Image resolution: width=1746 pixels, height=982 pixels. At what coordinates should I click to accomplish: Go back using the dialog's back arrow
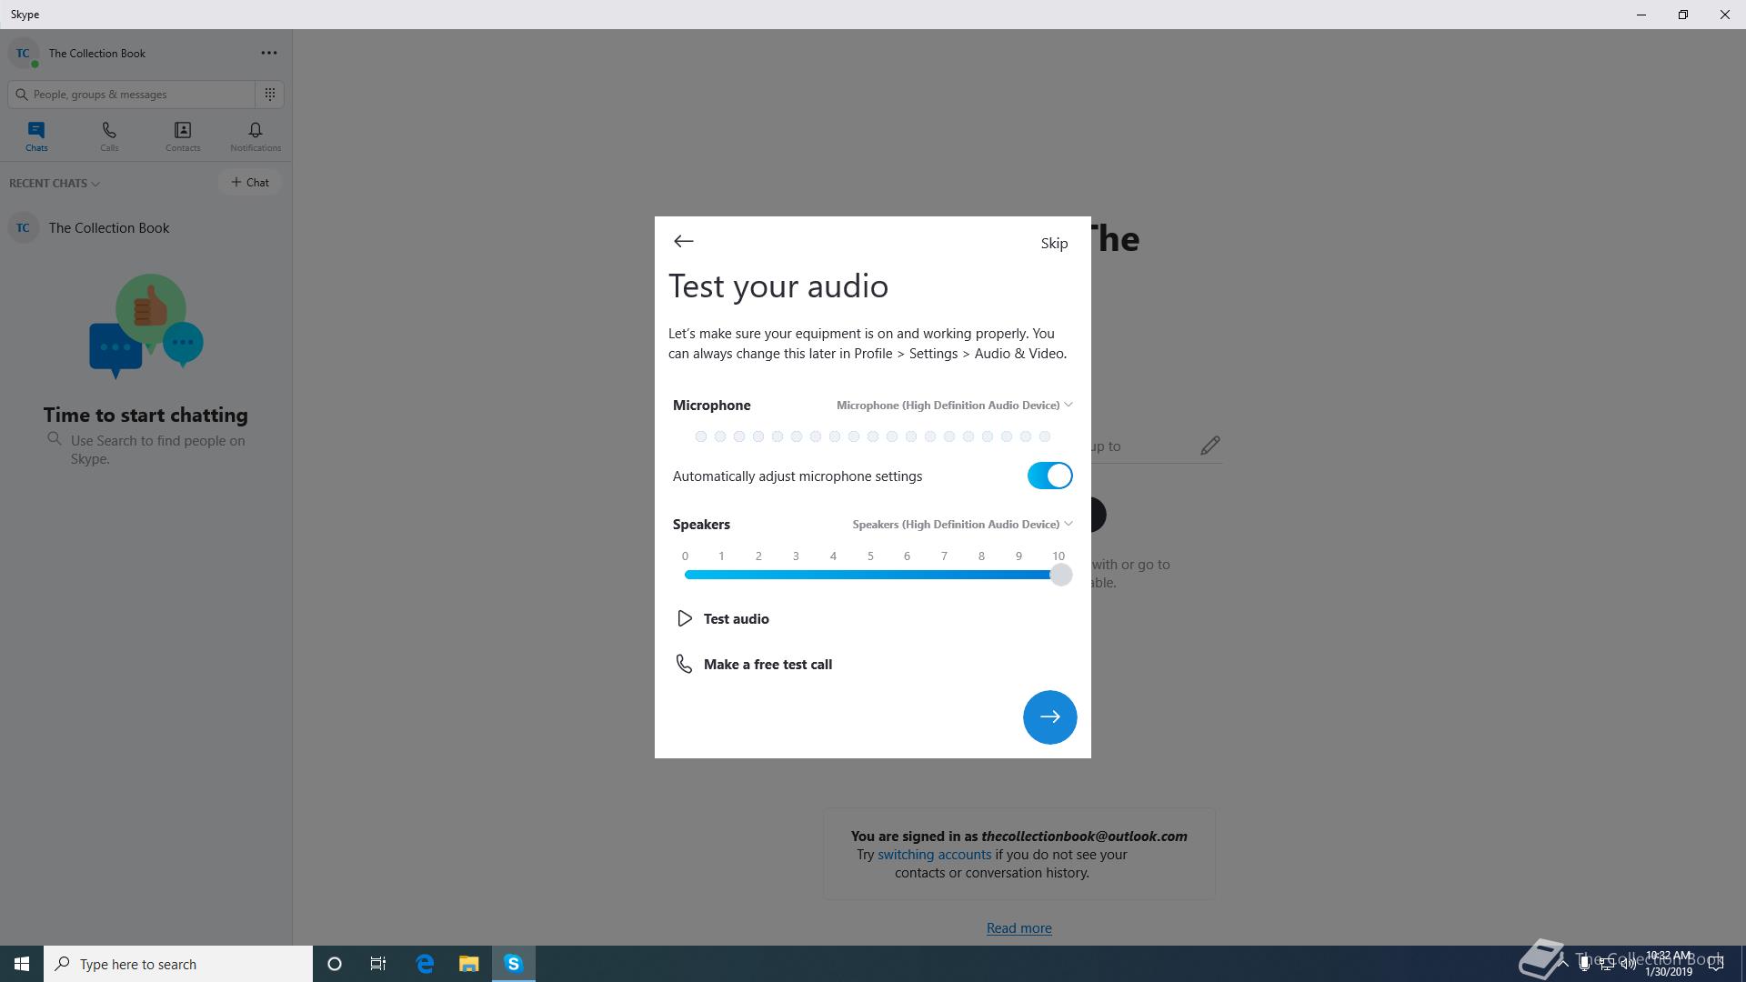point(684,241)
